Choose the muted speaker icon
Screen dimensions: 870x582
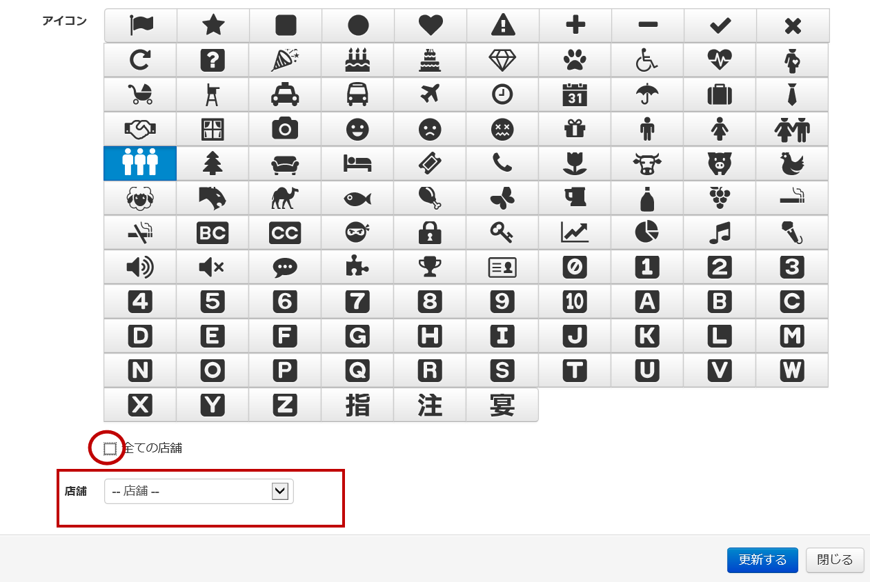(x=212, y=268)
